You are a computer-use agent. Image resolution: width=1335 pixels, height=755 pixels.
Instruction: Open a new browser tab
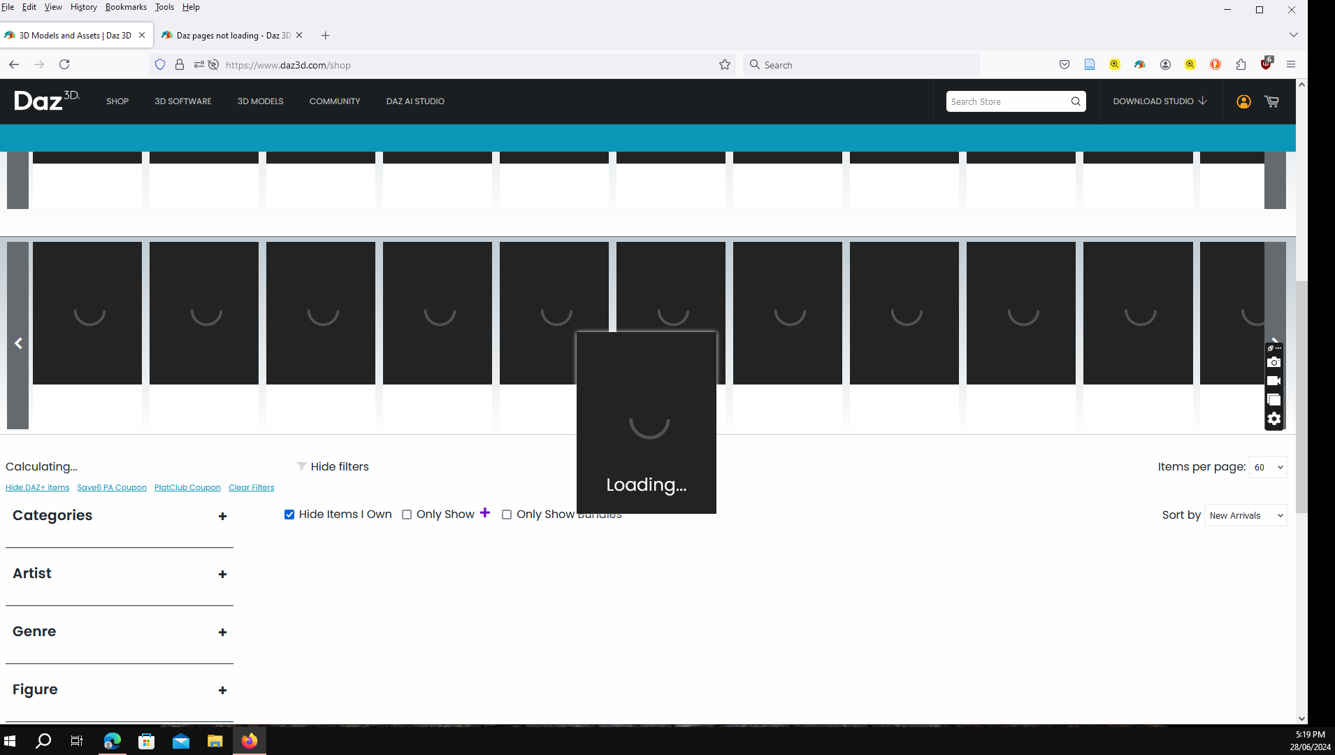coord(325,36)
